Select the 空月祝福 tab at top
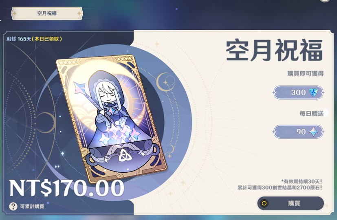337x220 pixels. click(47, 13)
